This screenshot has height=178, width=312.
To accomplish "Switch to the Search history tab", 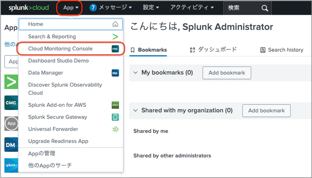I will coord(282,50).
